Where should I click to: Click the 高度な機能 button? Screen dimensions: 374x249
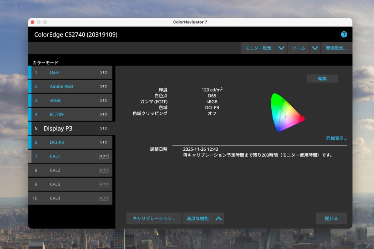[x=198, y=218]
